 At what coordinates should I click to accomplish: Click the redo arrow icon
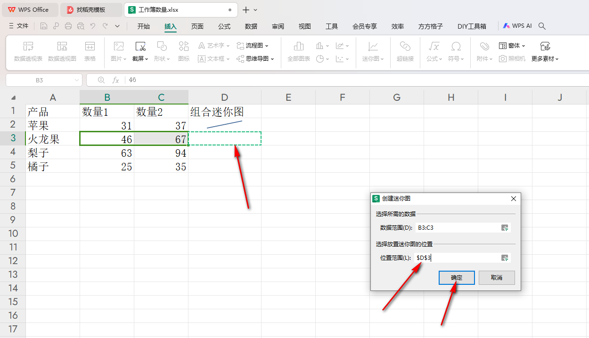point(105,26)
